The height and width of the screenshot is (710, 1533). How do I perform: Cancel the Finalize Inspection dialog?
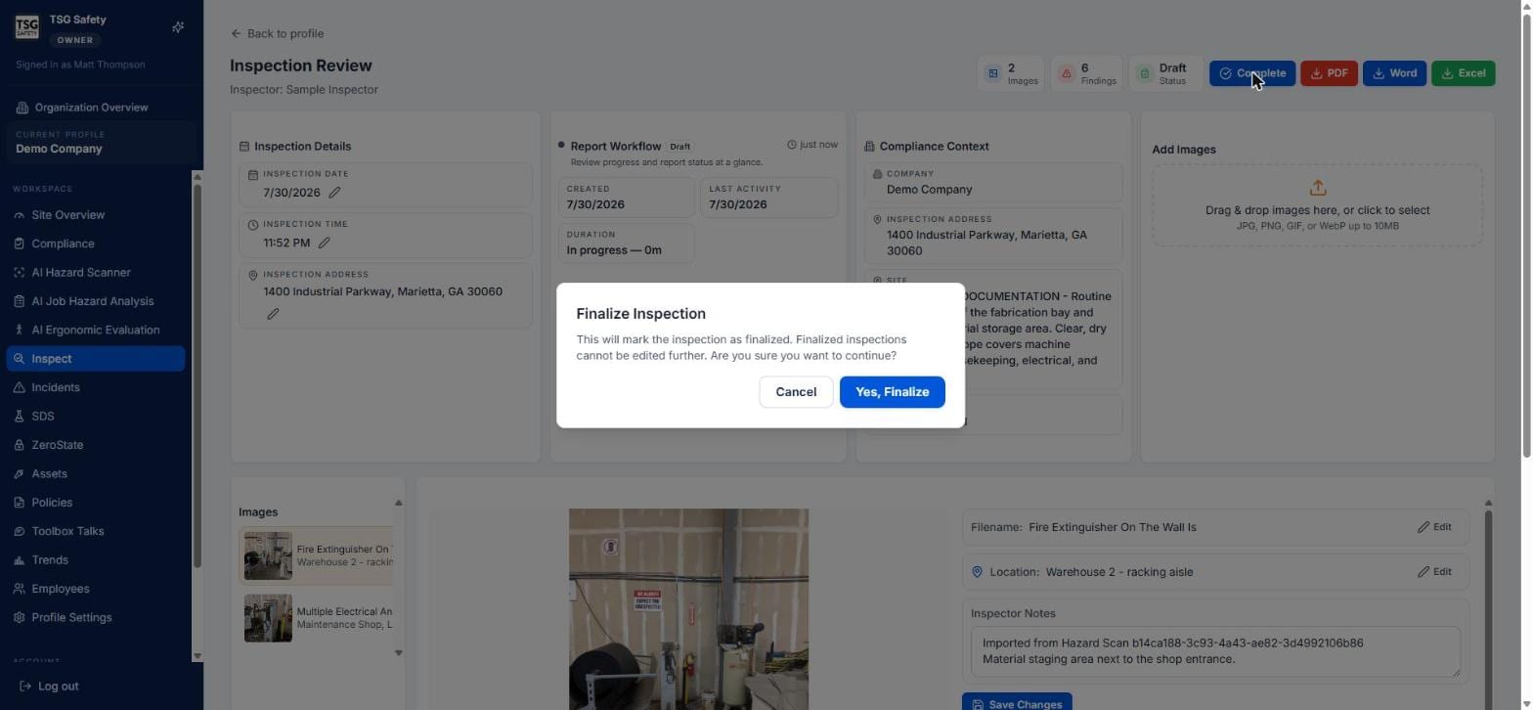(x=796, y=392)
